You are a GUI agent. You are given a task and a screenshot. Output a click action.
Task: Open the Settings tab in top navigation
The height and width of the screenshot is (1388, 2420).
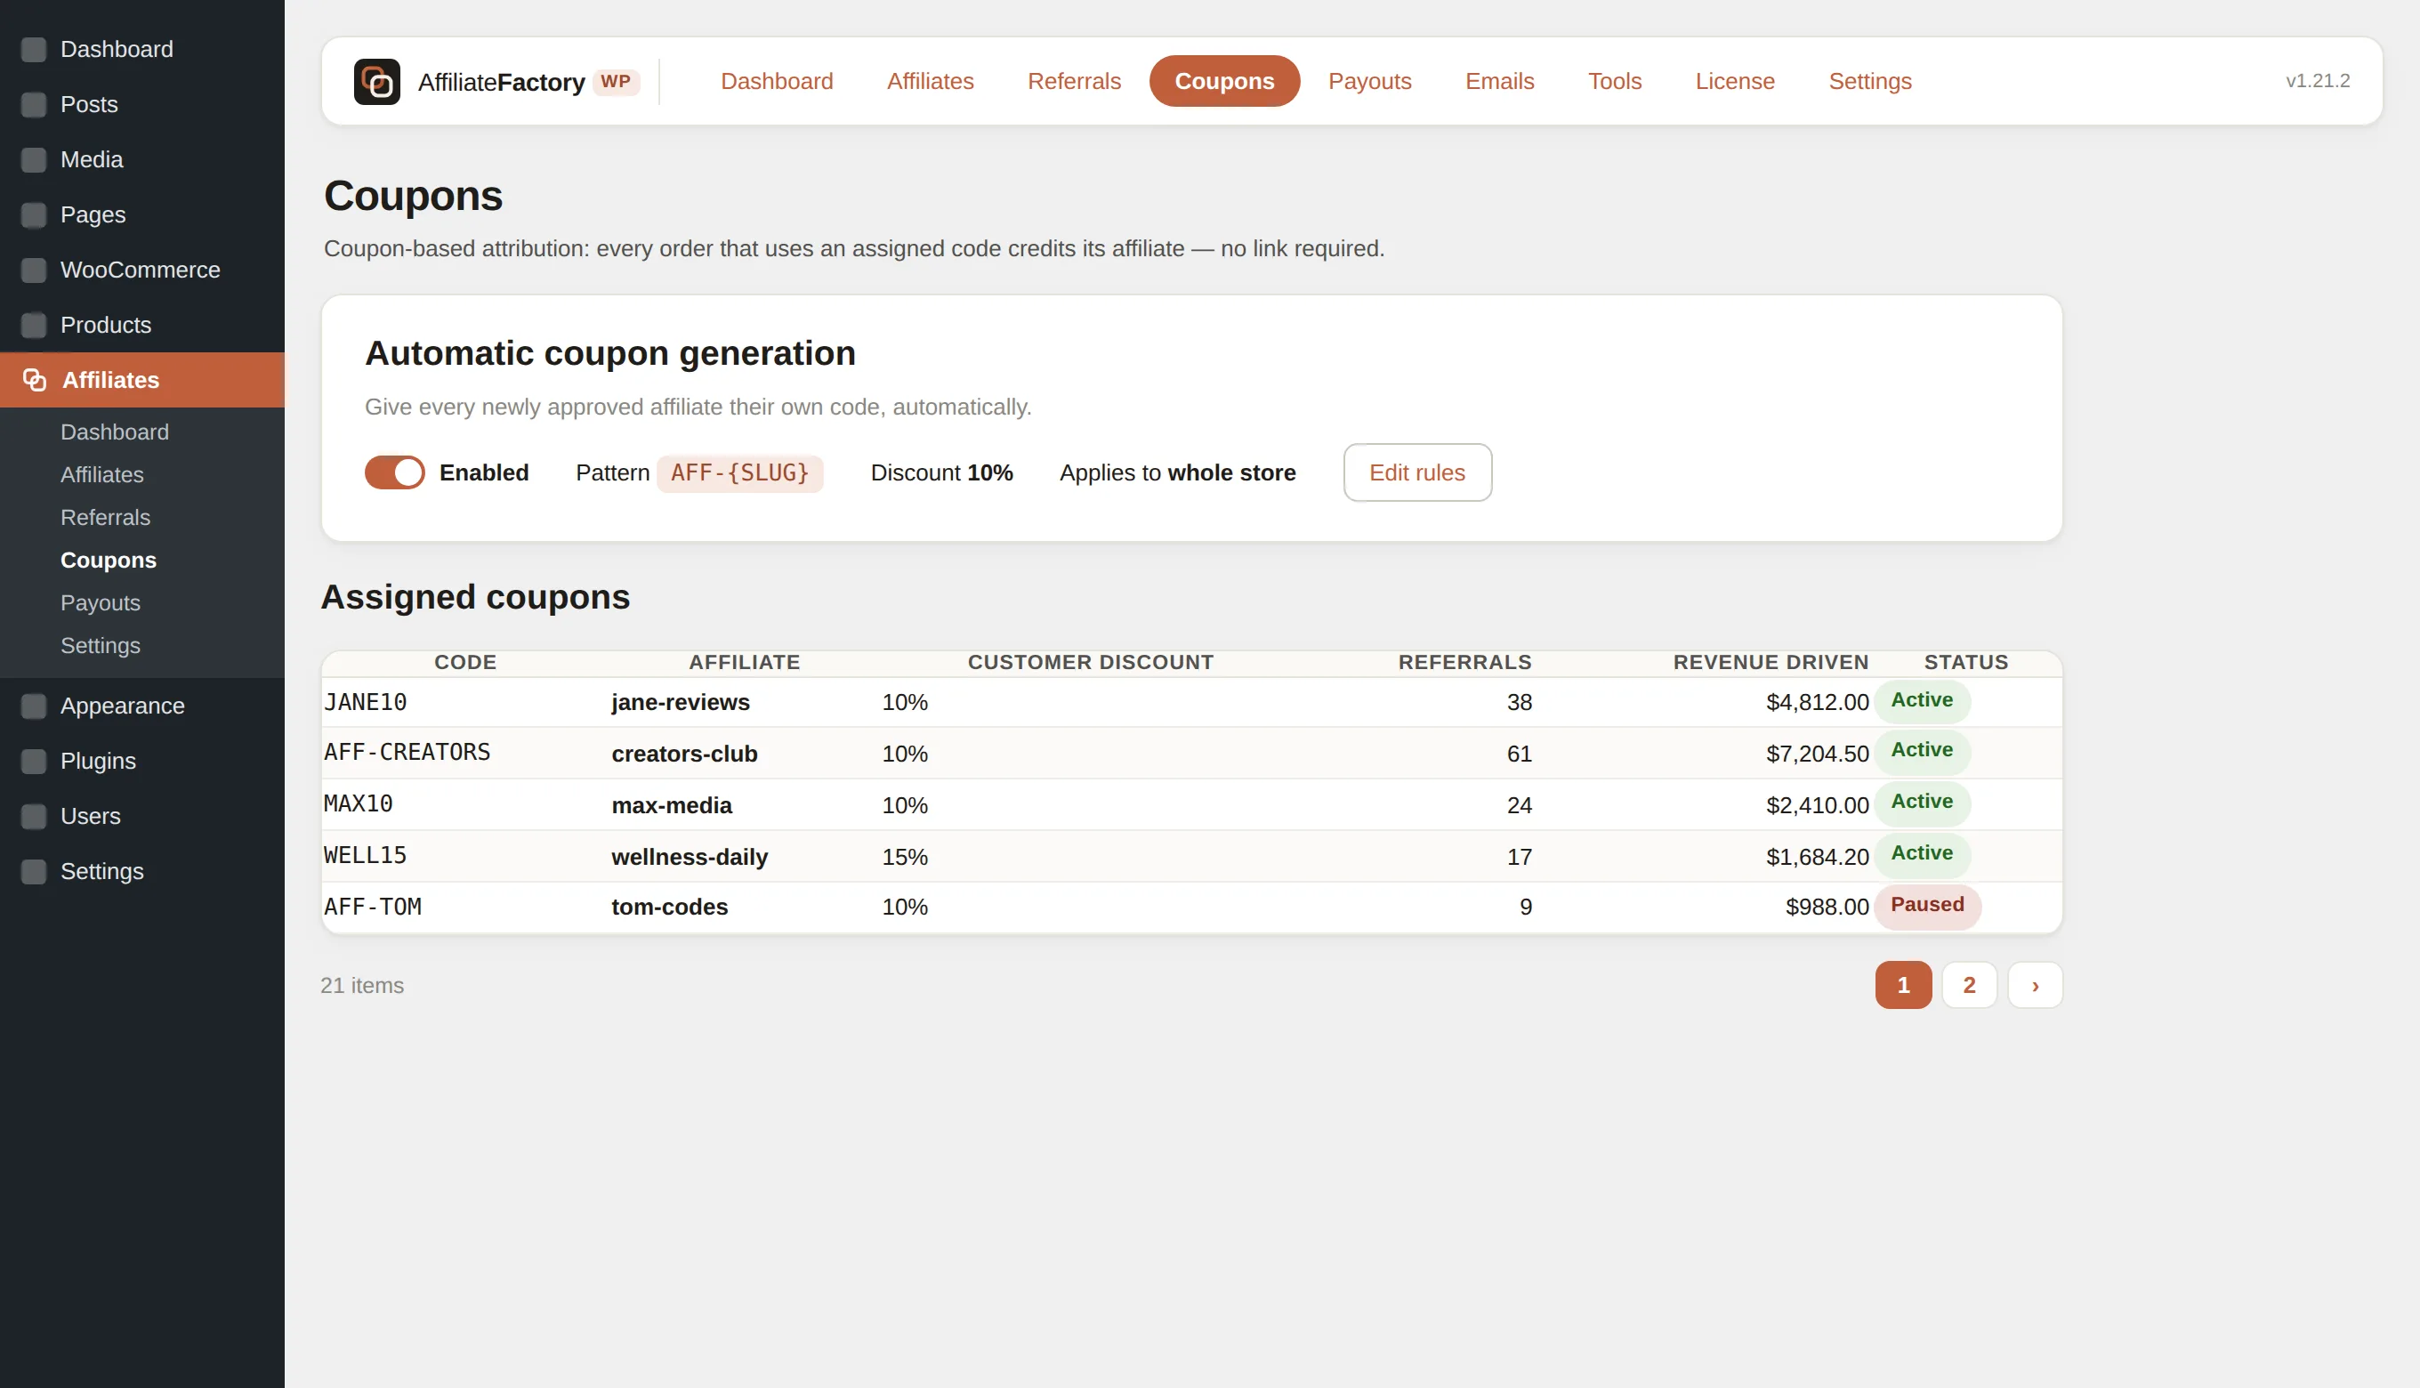1870,81
